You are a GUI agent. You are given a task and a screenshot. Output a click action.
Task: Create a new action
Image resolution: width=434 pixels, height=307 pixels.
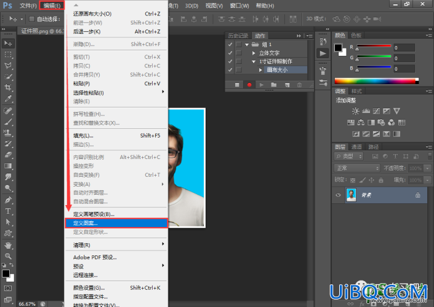click(287, 85)
